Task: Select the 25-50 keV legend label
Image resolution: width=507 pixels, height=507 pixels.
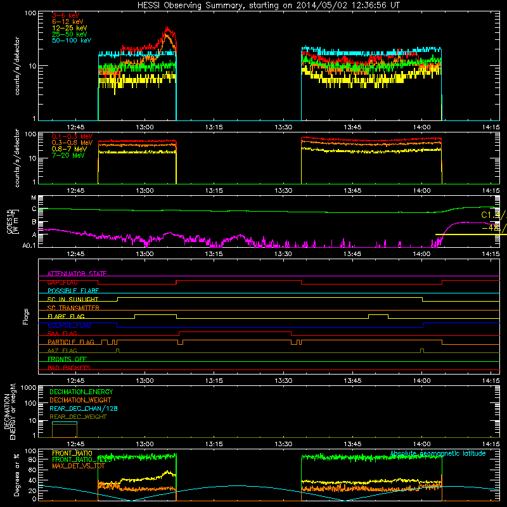Action: pyautogui.click(x=69, y=34)
